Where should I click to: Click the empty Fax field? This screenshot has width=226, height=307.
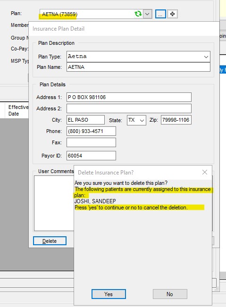(91, 142)
